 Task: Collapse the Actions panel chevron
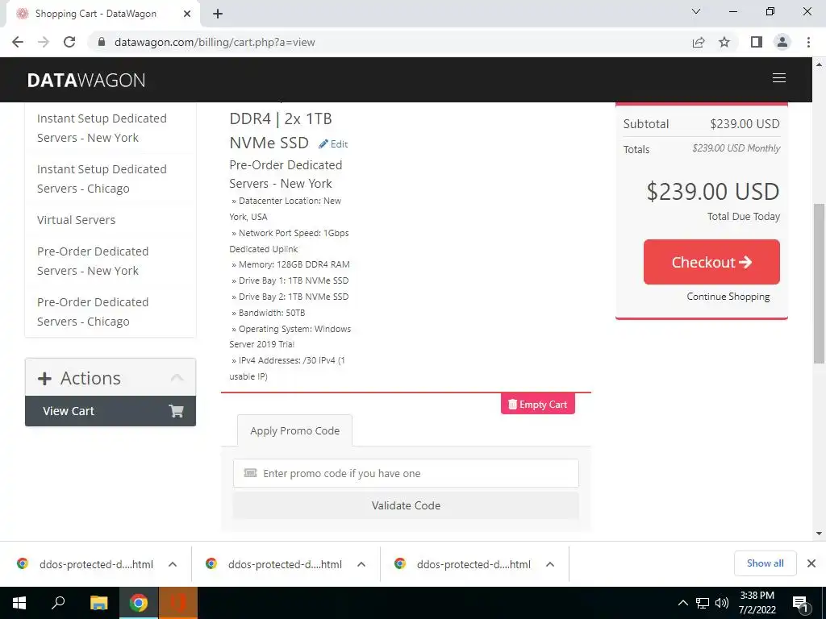click(x=177, y=378)
